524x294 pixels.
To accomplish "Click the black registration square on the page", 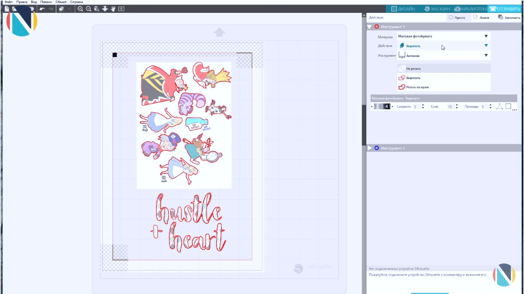I will click(114, 55).
